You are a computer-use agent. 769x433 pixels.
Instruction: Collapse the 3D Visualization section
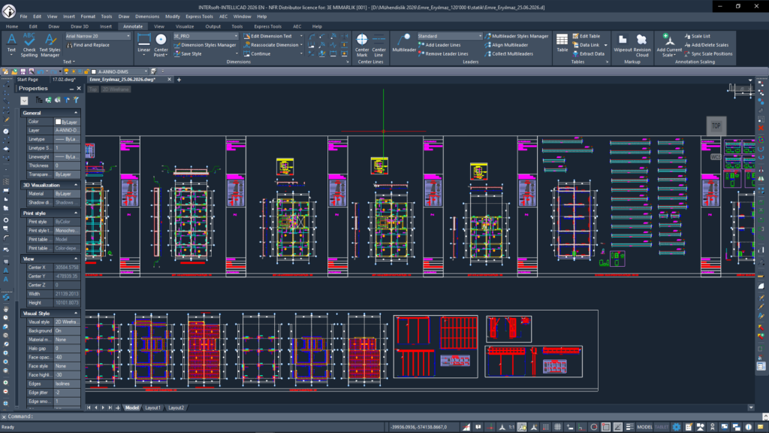point(76,185)
